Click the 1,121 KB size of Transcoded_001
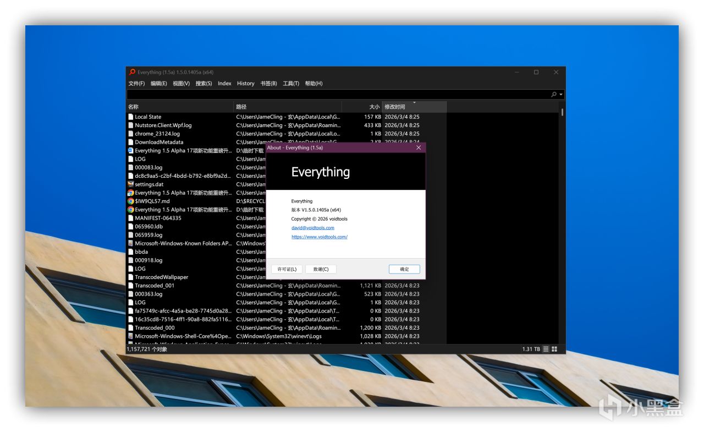 point(371,286)
